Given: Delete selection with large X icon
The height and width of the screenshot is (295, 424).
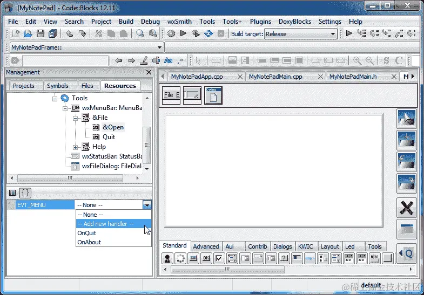Looking at the screenshot, I should tap(406, 208).
